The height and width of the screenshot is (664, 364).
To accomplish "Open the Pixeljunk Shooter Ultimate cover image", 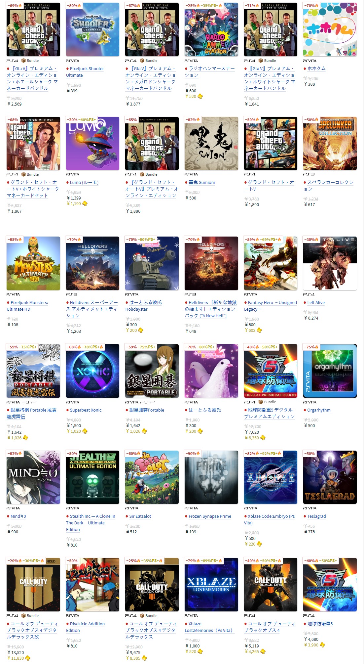I will click(x=92, y=29).
